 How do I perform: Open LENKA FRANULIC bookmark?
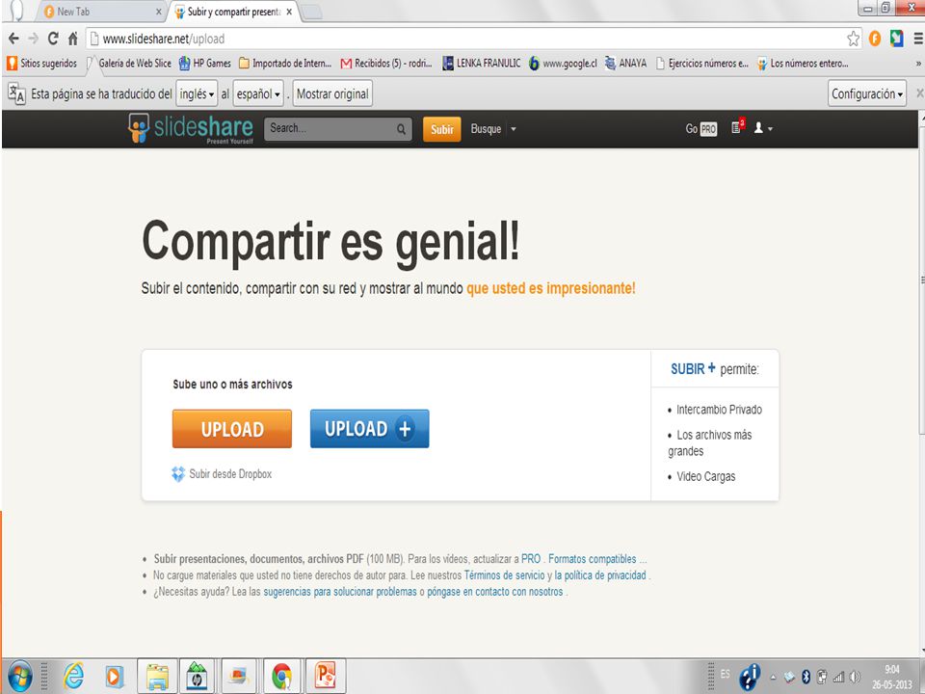click(482, 64)
